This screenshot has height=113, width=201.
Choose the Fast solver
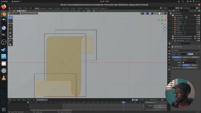186,65
